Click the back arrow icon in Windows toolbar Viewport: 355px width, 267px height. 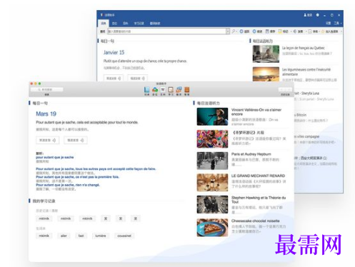241,31
